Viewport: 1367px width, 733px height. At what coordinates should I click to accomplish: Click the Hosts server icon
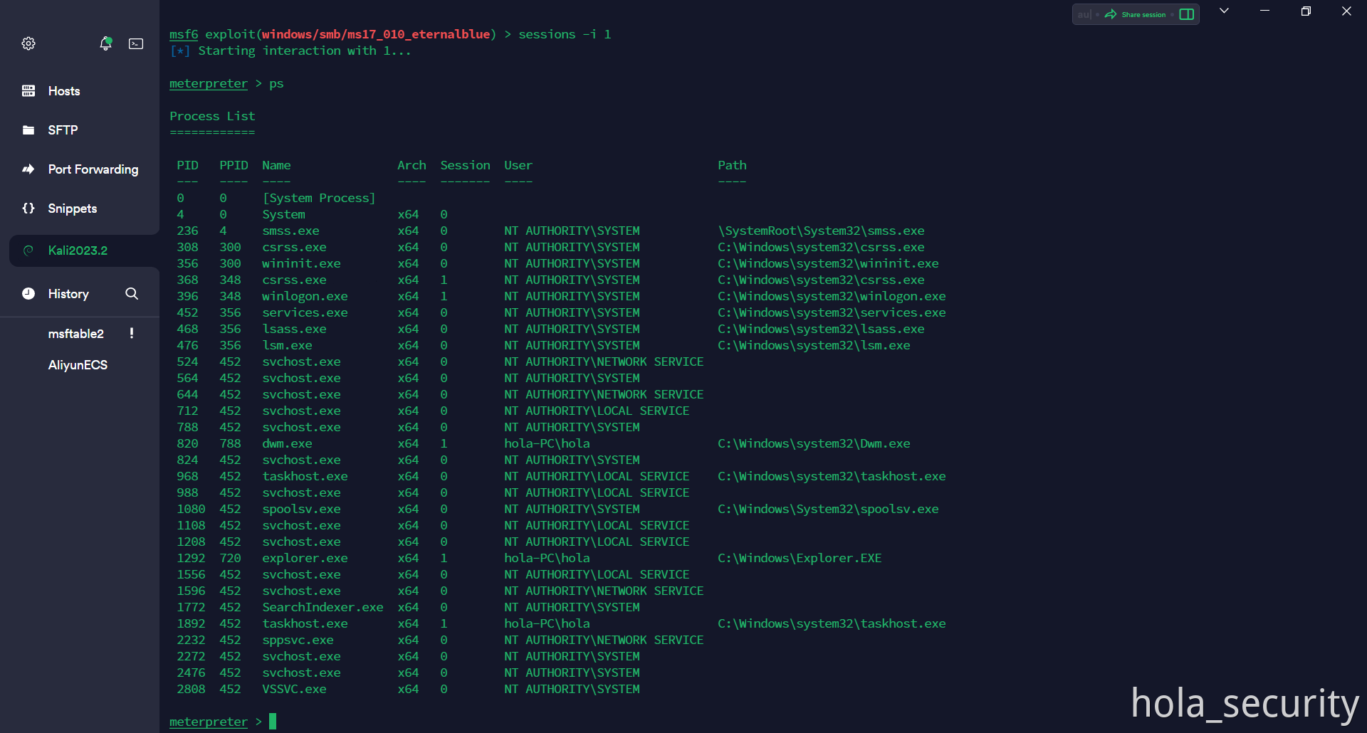pos(28,91)
